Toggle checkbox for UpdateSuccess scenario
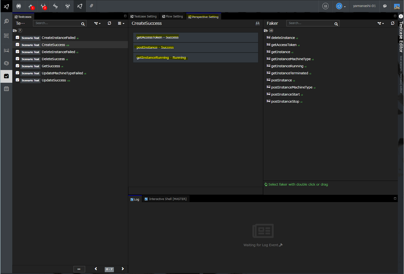 [x=18, y=80]
